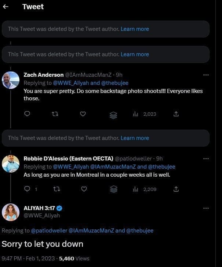The image size is (222, 267).
Task: Open the @patiodweller mention in Aliyah's reply
Action: pos(49,231)
